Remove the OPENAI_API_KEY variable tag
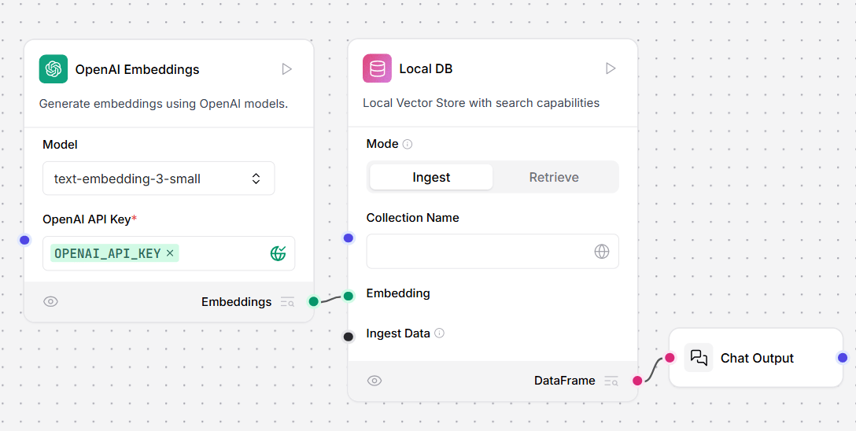This screenshot has width=856, height=431. click(170, 253)
